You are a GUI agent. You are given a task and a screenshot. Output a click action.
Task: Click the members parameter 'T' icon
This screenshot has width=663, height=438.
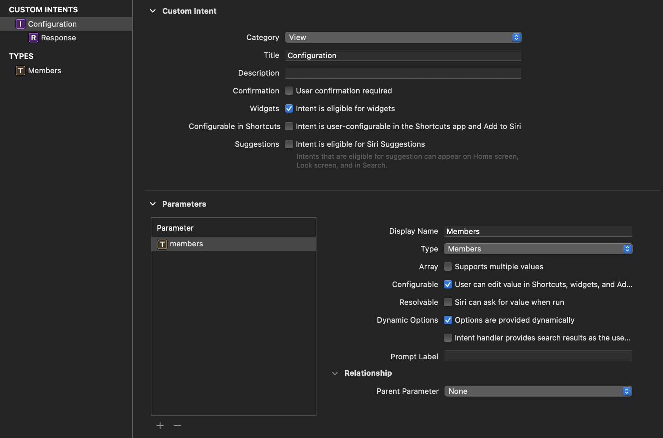162,244
